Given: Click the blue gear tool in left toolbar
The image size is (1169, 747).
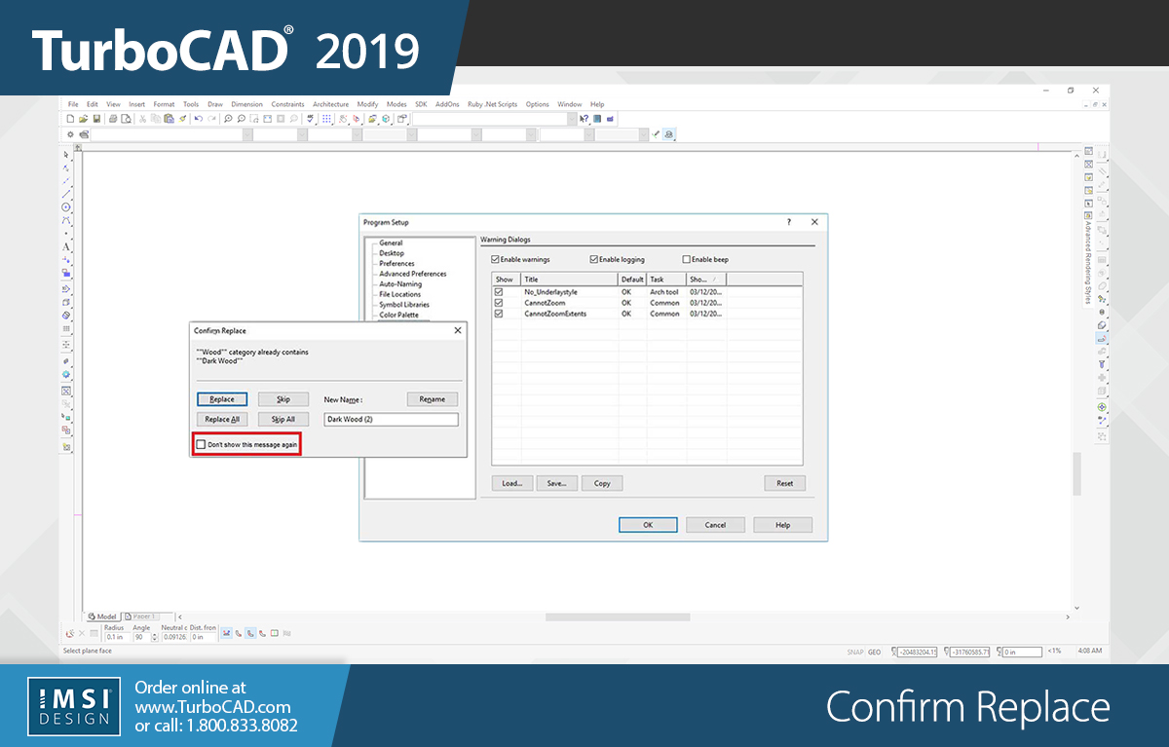Looking at the screenshot, I should click(x=66, y=374).
